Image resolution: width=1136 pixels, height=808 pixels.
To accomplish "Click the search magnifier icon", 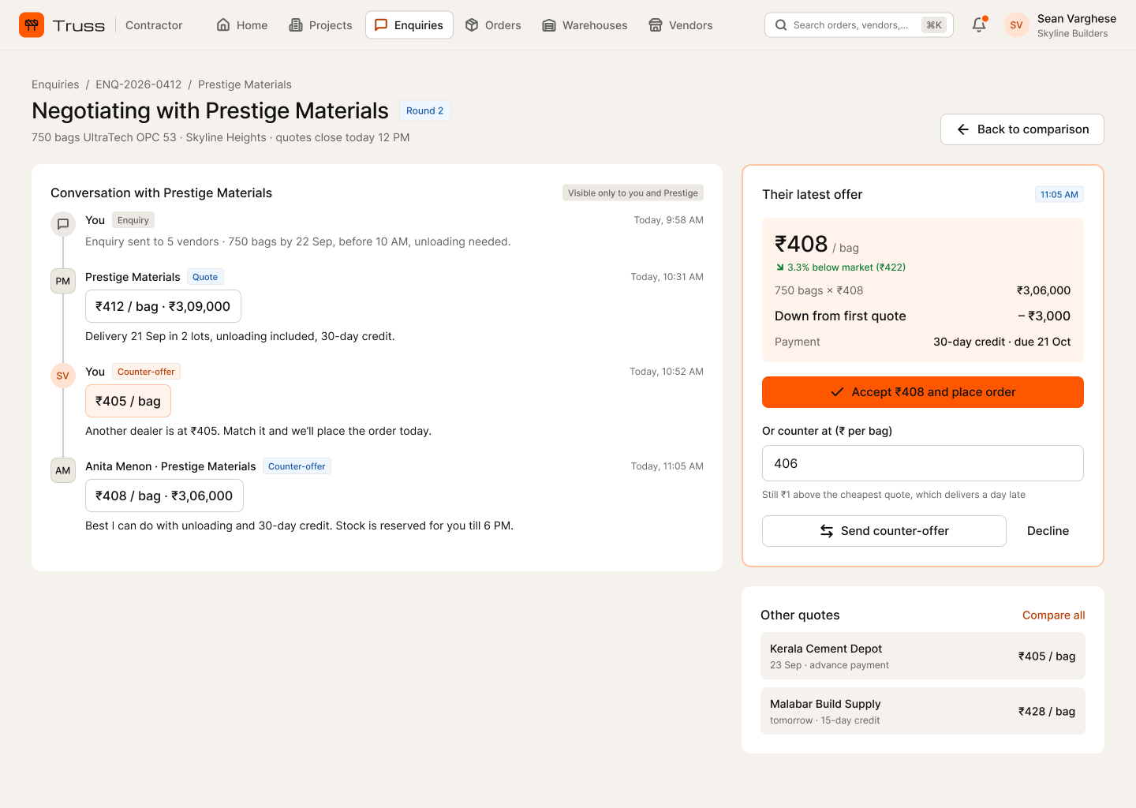I will (781, 25).
